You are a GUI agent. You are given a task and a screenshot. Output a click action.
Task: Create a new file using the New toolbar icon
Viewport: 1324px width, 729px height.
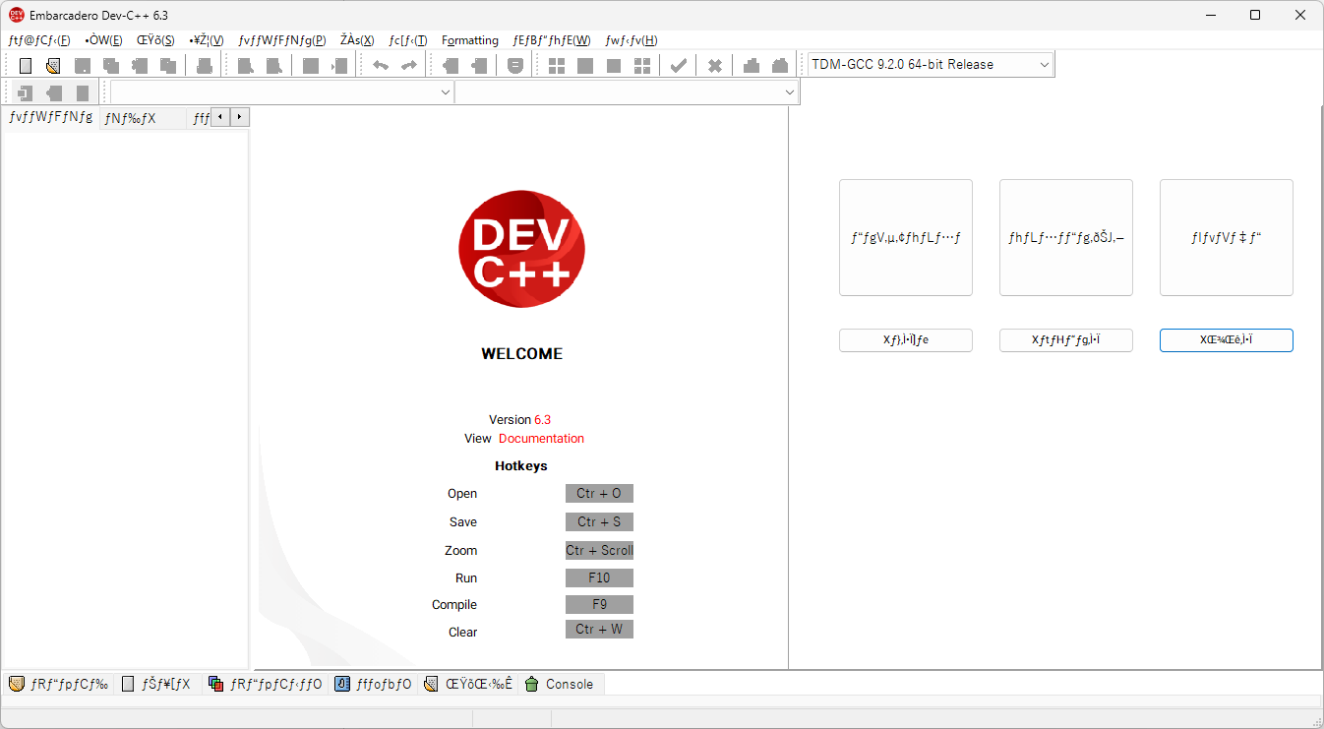[x=25, y=64]
